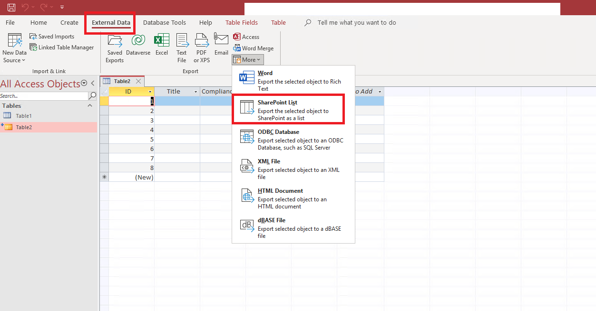
Task: Export table to Excel
Action: tap(162, 45)
